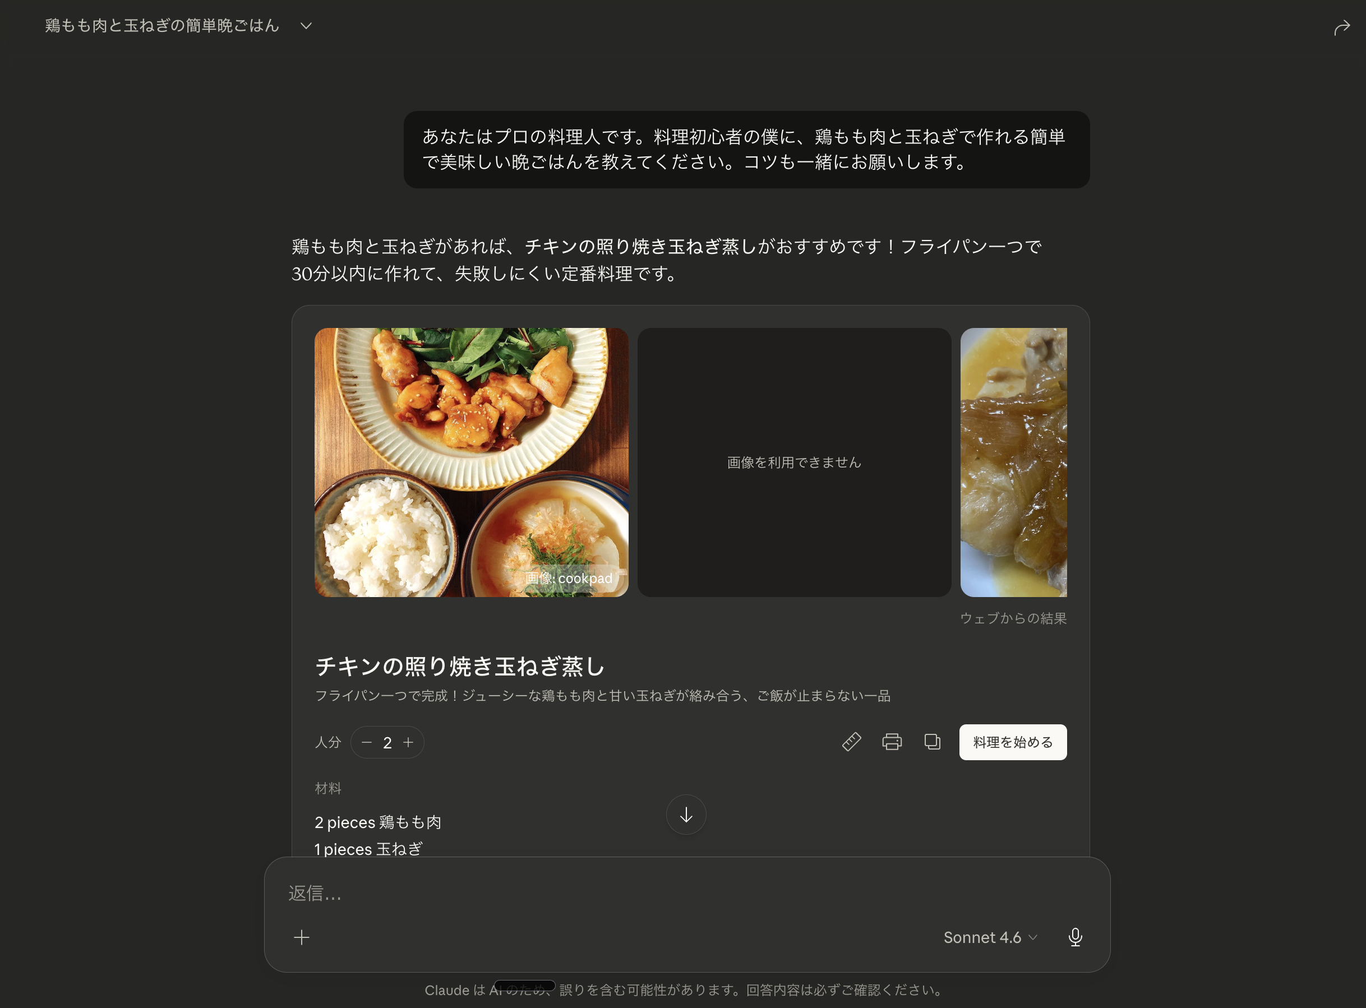Open the Sonnet 4.6 model selector
1366x1008 pixels.
coord(989,937)
